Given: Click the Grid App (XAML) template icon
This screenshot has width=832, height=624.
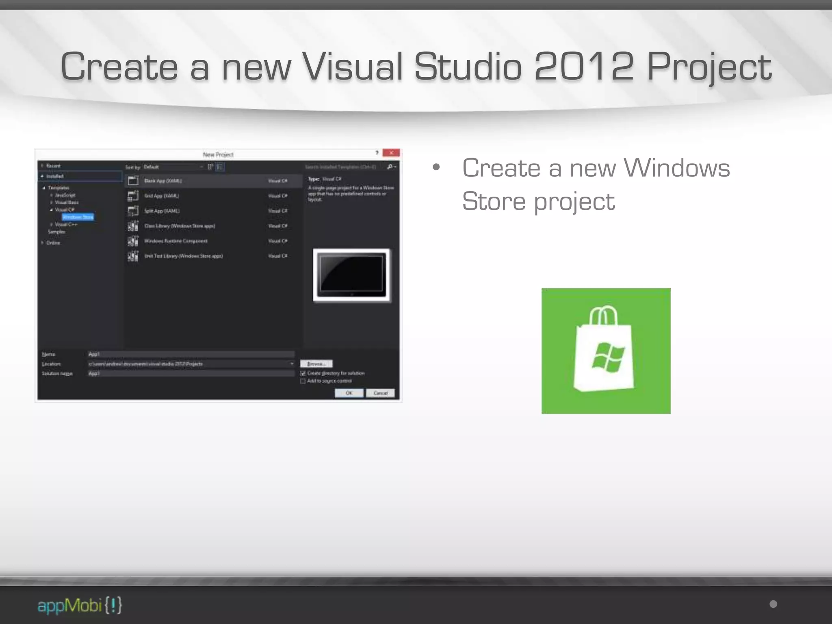Looking at the screenshot, I should pos(133,196).
